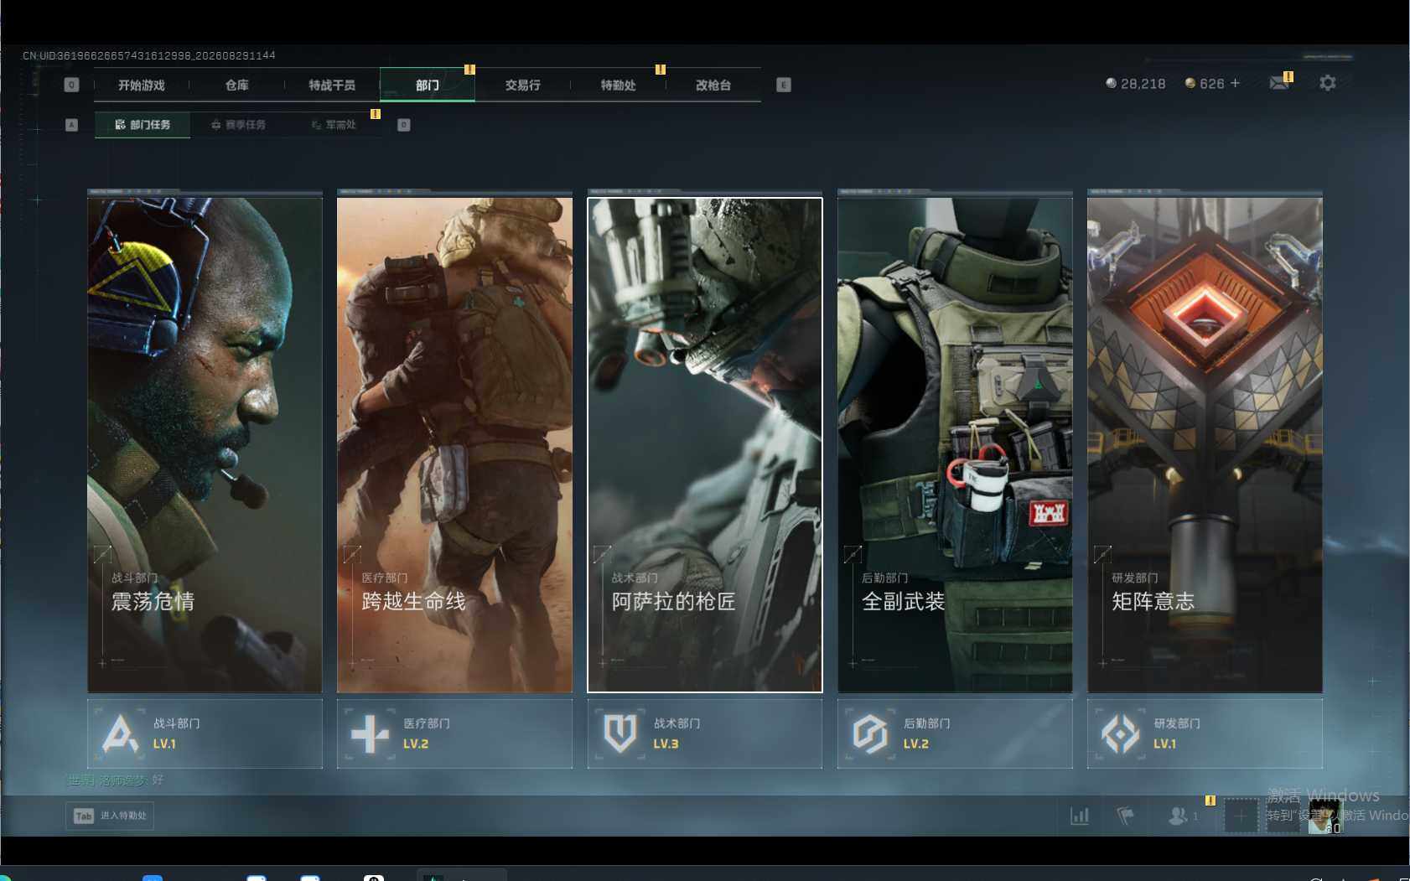
Task: Open the statistics bar chart icon
Action: pos(1080,815)
